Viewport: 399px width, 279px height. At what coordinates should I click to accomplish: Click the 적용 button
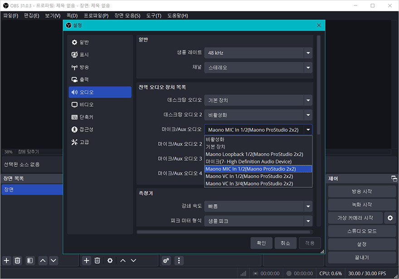coord(310,243)
